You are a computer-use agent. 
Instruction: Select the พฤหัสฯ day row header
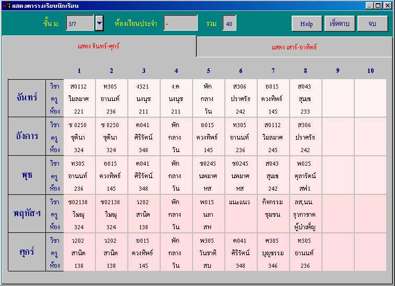coord(27,214)
